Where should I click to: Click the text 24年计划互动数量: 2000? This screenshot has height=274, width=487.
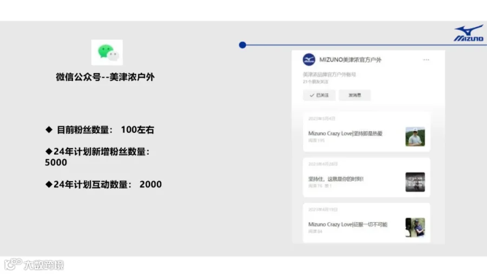click(x=103, y=184)
